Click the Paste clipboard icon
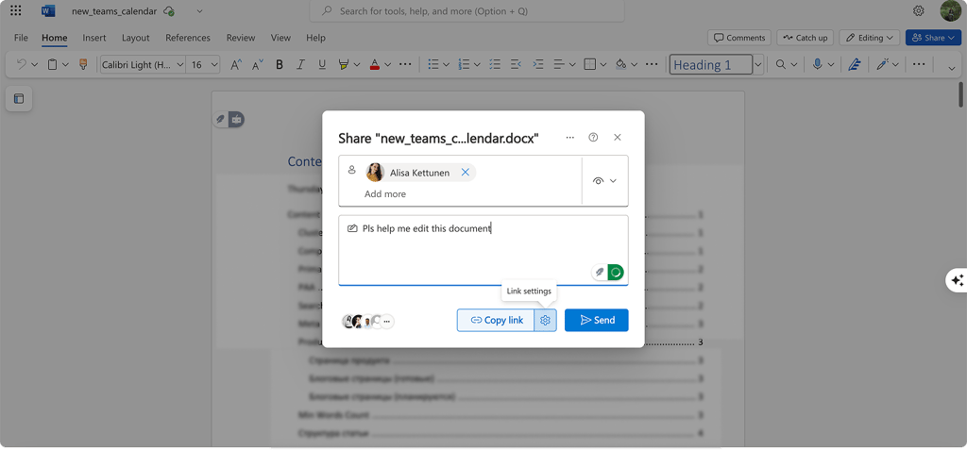Screen dimensions: 967x450 pos(53,64)
